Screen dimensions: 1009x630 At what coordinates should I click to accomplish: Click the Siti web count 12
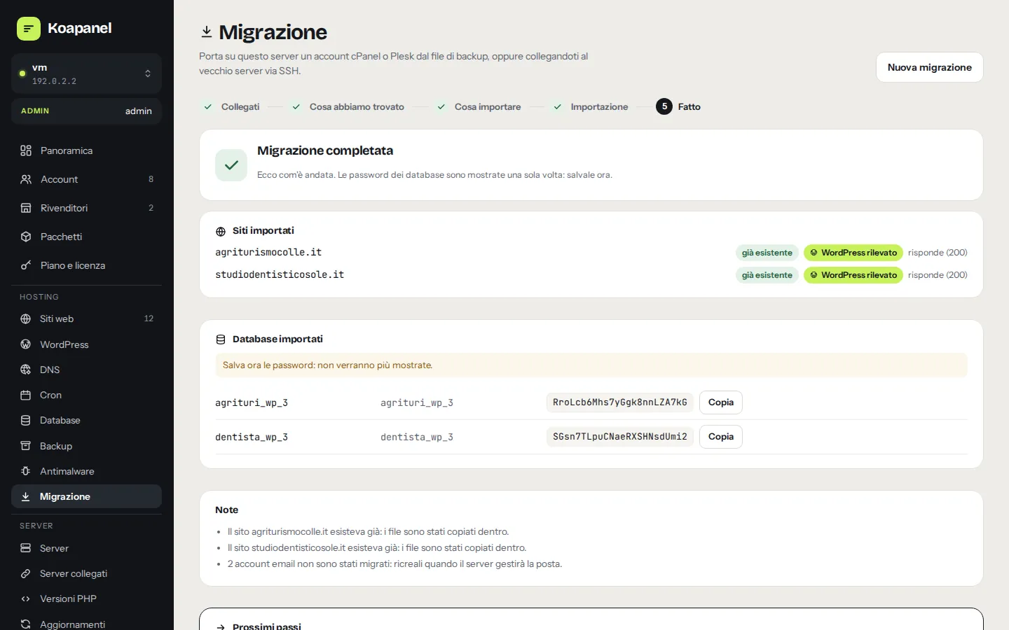click(x=149, y=318)
